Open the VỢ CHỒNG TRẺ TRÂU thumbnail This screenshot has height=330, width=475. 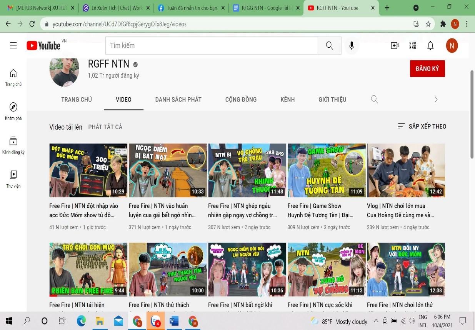[x=247, y=170]
